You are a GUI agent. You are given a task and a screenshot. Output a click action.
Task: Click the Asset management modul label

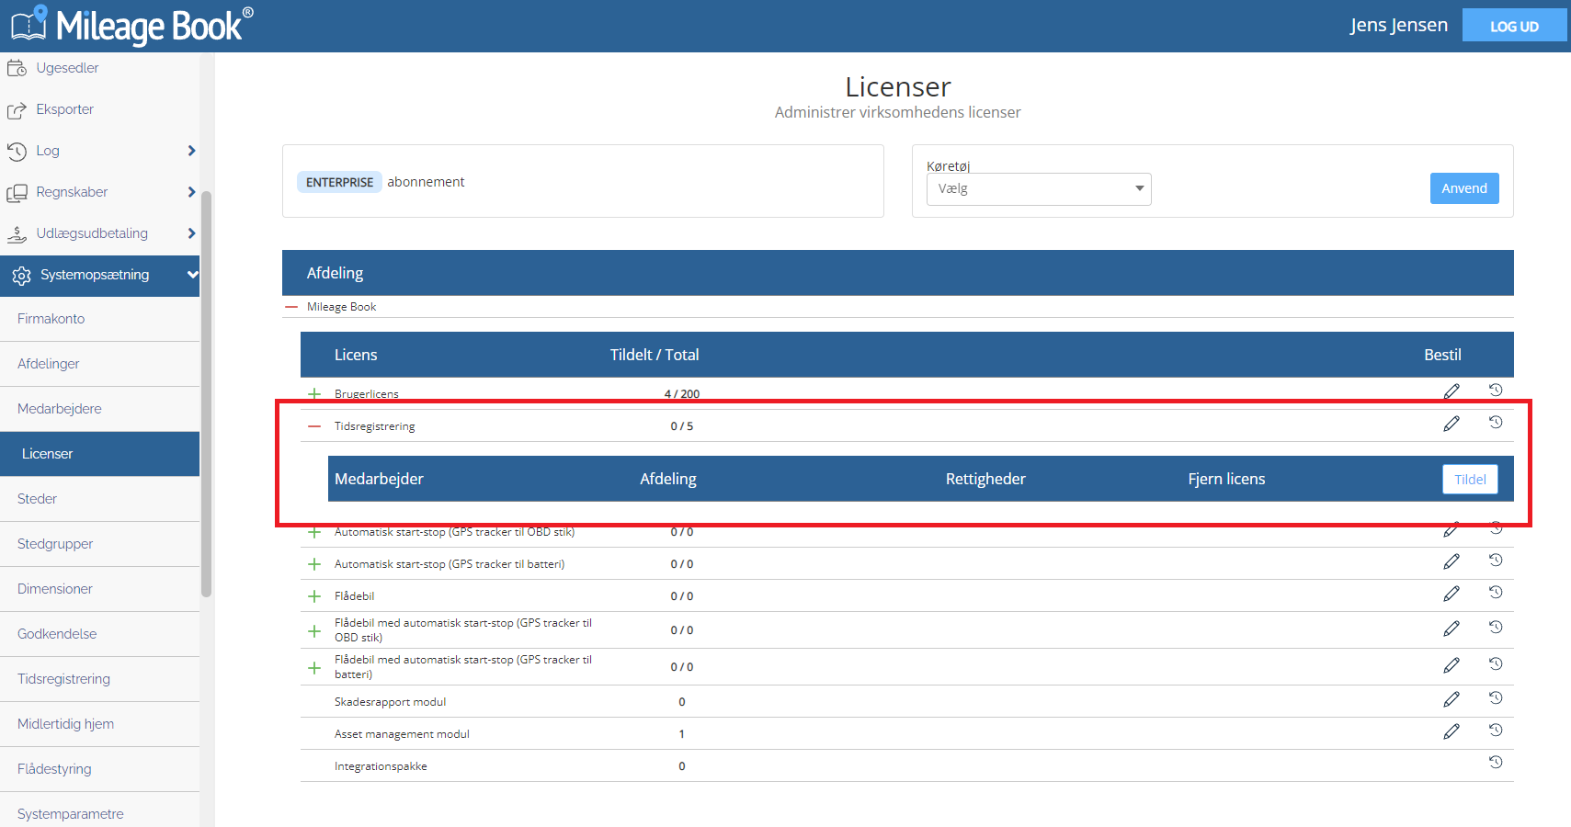tap(402, 734)
